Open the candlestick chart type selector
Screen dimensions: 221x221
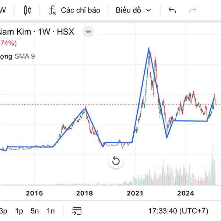tap(28, 10)
